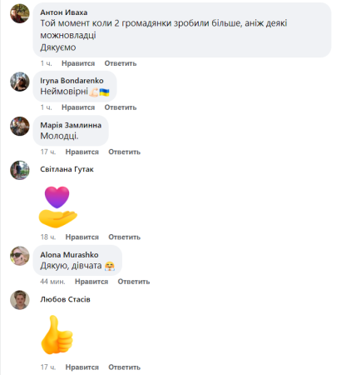The image size is (356, 375).
Task: Open Любов Стасів's avatar
Action: point(20,300)
